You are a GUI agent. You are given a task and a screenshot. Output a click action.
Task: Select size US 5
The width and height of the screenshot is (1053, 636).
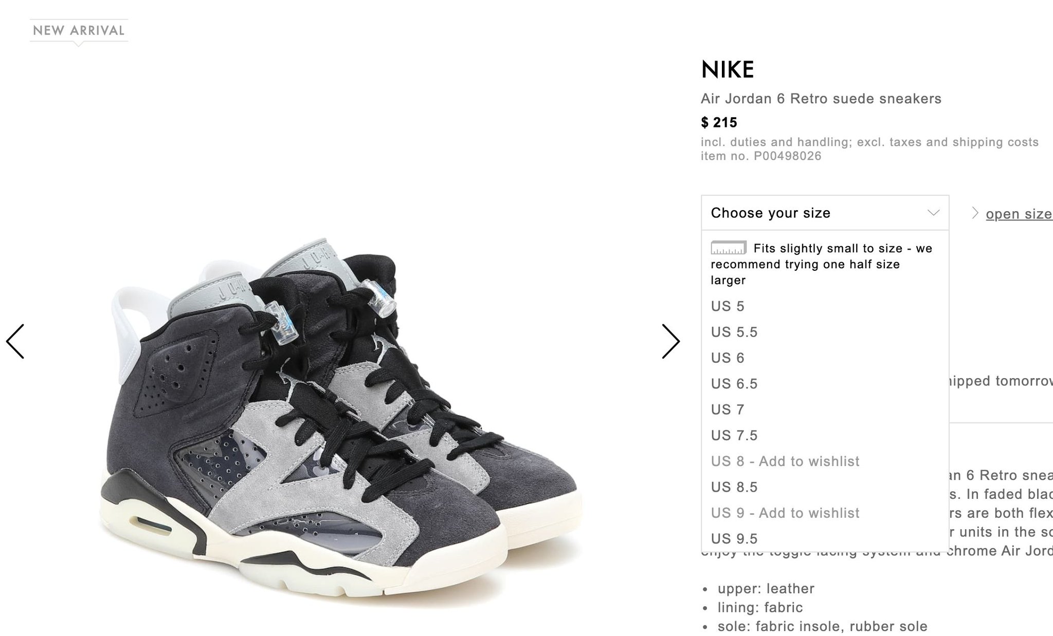825,306
